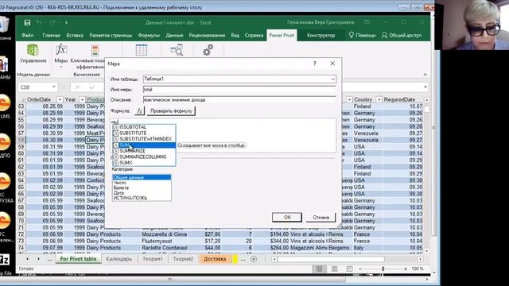Switch to the Формулы ribbon tab
Viewport: 509px width, 286px height.
149,35
